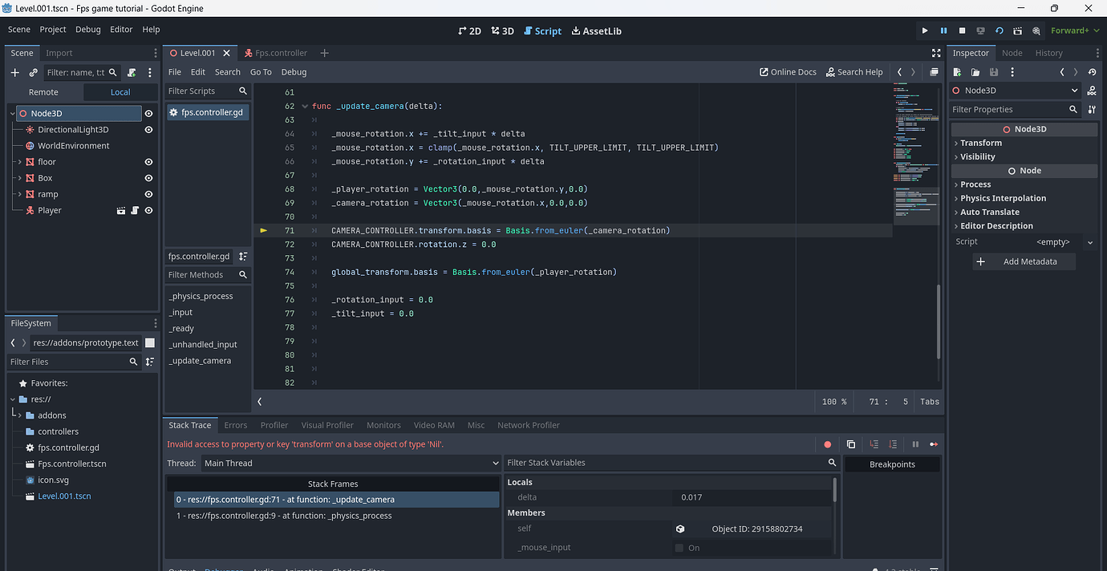Select stack frame 1 at _physics_process
The height and width of the screenshot is (571, 1107).
pos(284,516)
